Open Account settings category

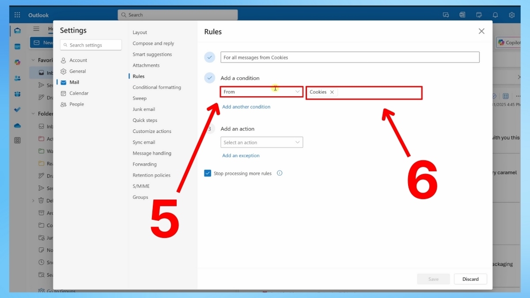coord(74,60)
